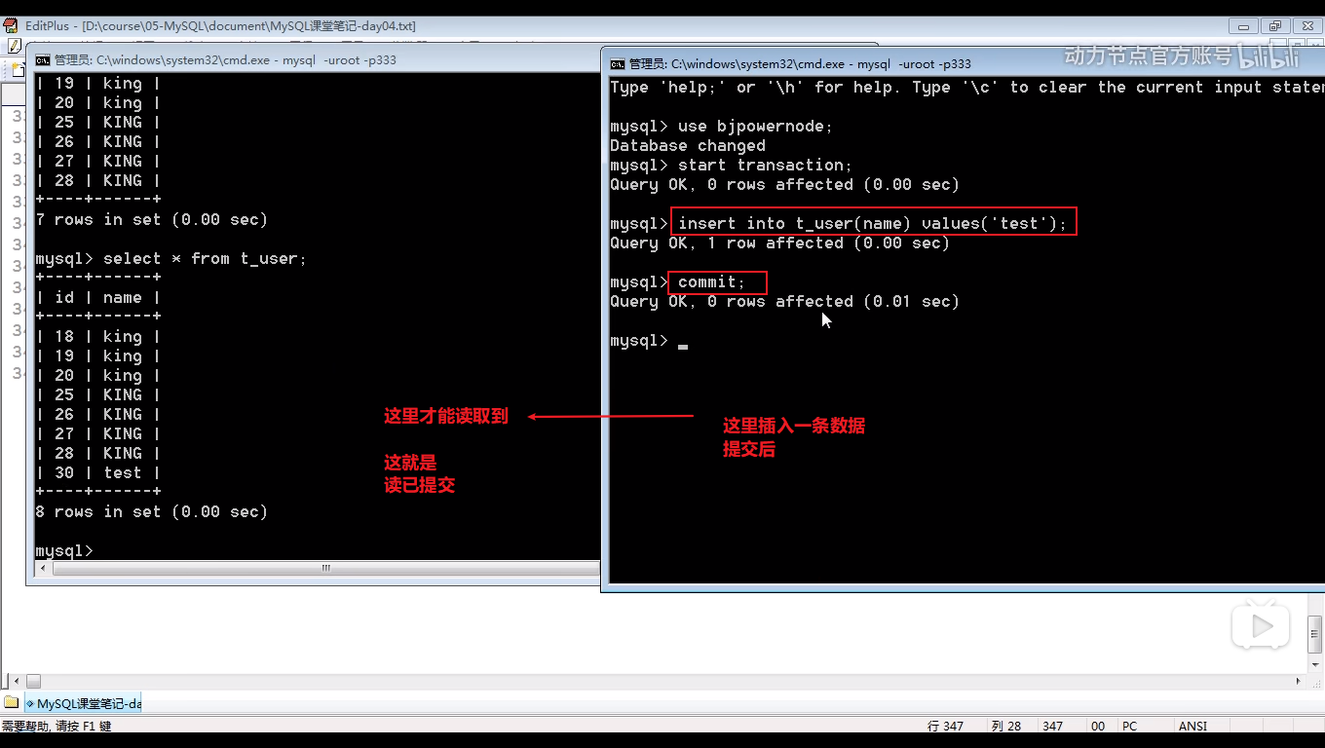Click left arrow of left cmd horizontal scrollbar
This screenshot has height=748, width=1325.
pyautogui.click(x=42, y=569)
